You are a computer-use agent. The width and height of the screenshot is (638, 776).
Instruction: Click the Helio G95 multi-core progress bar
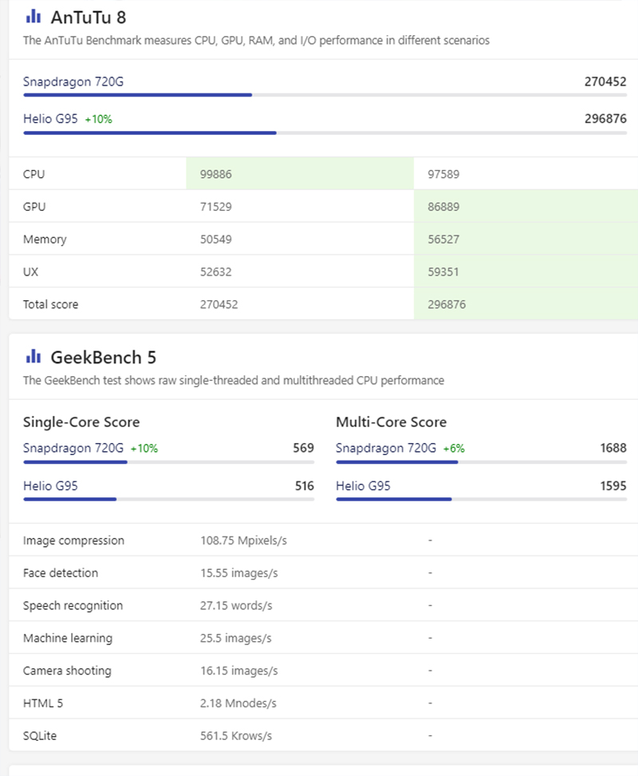pos(482,499)
